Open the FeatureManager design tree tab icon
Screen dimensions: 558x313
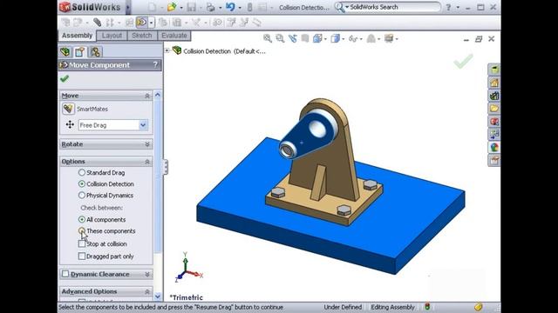click(x=65, y=52)
